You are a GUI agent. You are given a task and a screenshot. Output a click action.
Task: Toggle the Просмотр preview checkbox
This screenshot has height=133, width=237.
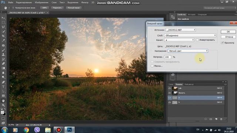(x=222, y=43)
